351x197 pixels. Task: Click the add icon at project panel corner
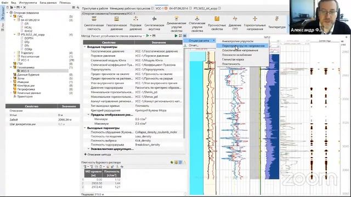(x=78, y=7)
